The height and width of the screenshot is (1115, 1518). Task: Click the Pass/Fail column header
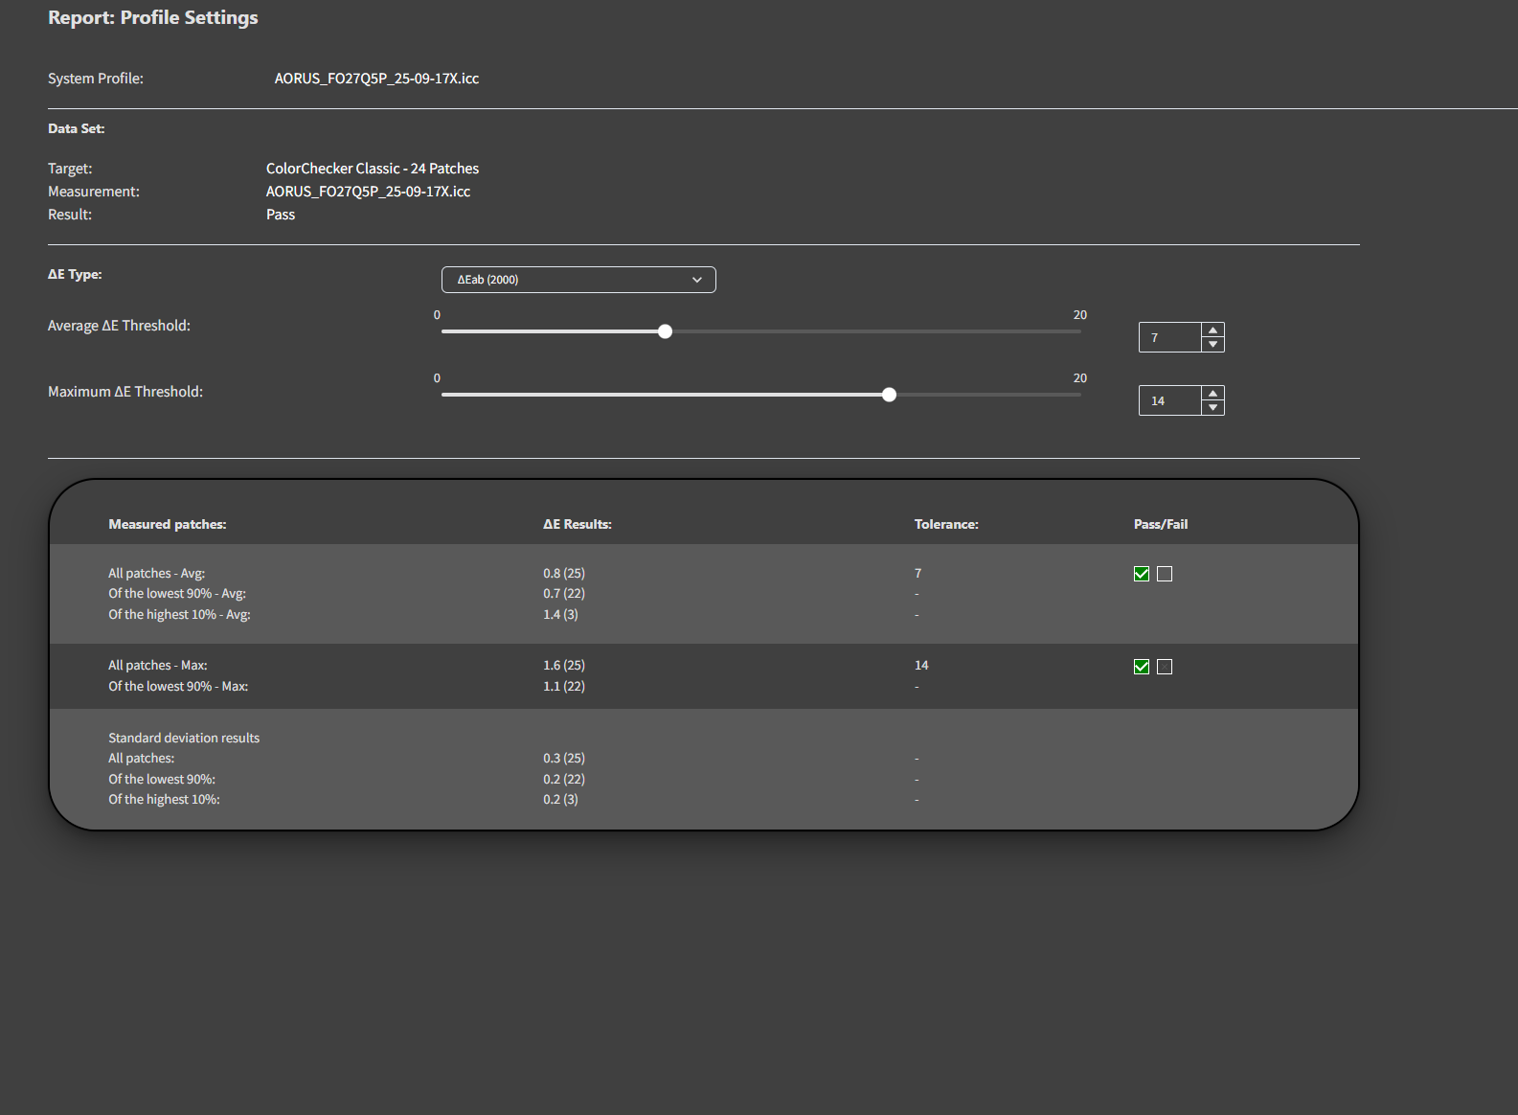point(1161,524)
